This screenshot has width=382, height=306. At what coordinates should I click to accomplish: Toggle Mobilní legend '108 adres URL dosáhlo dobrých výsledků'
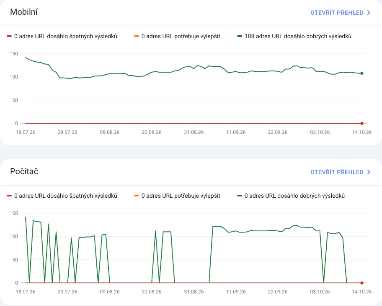294,36
